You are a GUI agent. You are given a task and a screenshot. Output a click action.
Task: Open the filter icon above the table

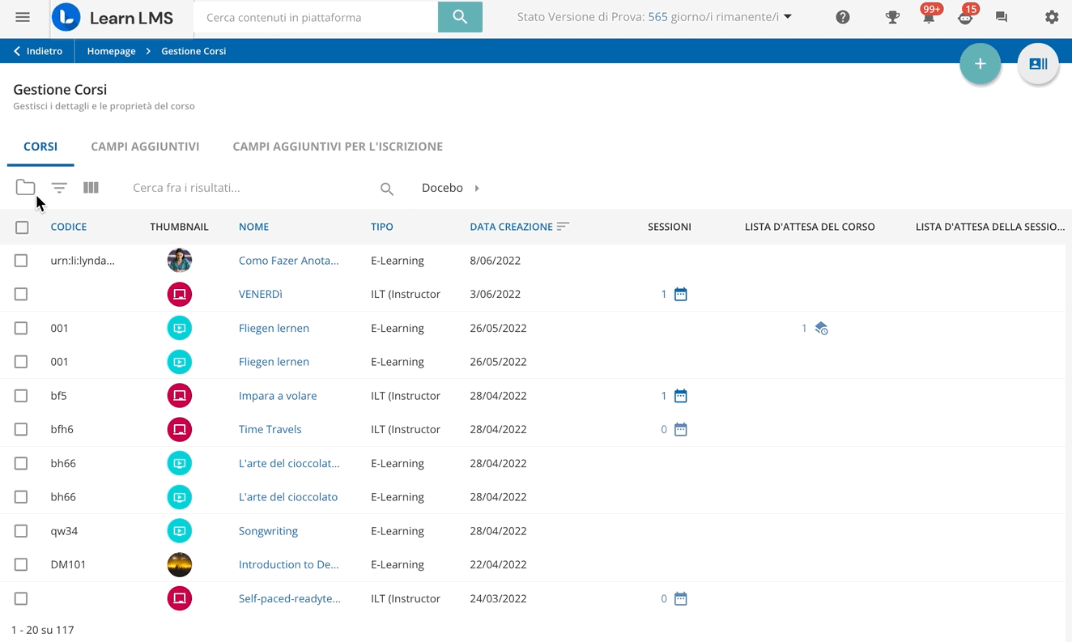(x=59, y=188)
